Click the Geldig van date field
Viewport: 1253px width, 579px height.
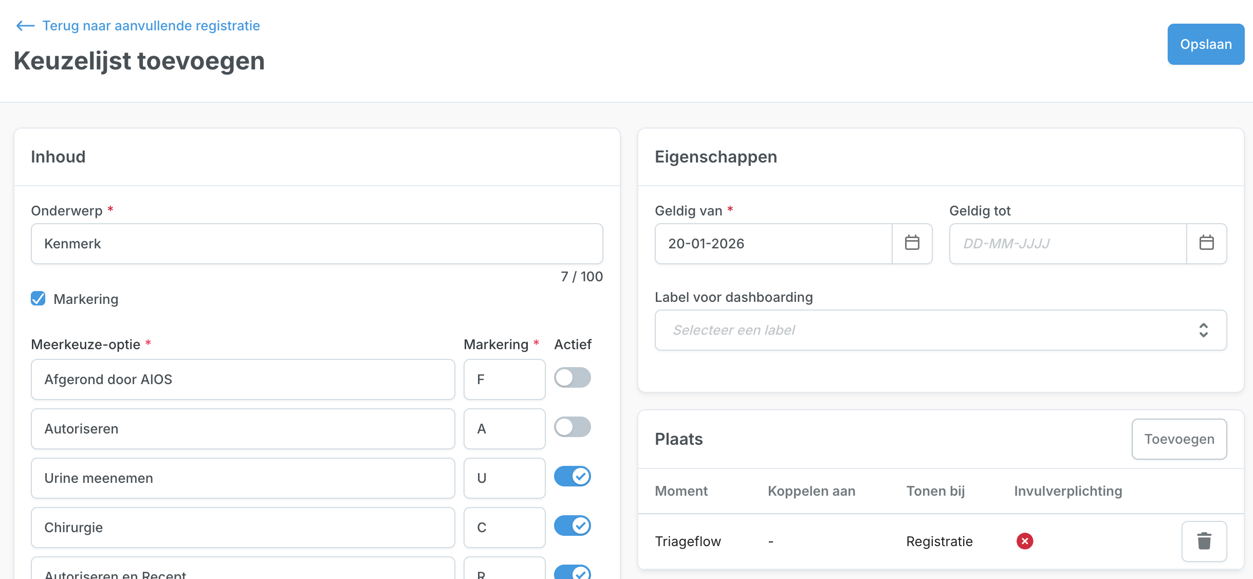pos(773,244)
